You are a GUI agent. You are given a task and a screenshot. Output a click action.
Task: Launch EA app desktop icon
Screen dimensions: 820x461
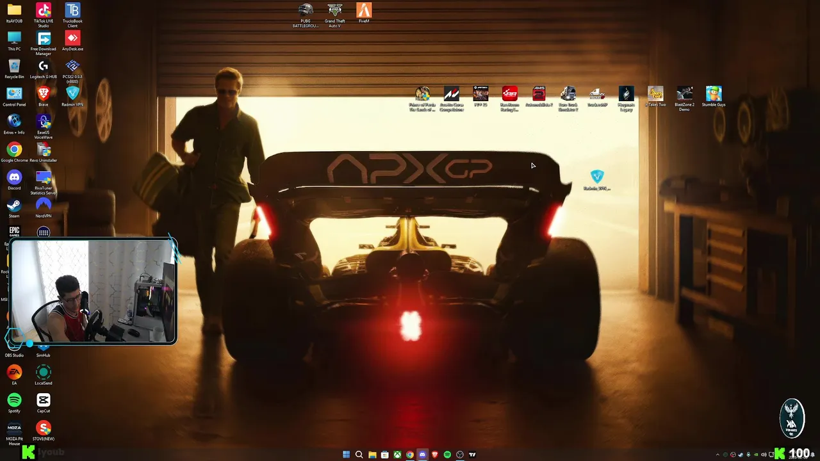tap(14, 375)
